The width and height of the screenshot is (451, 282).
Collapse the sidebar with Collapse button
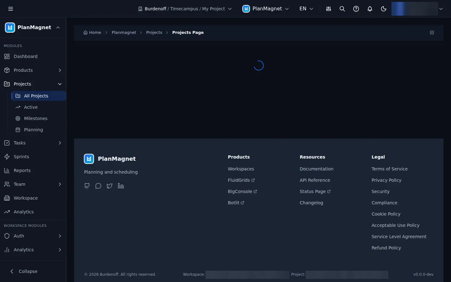(33, 271)
